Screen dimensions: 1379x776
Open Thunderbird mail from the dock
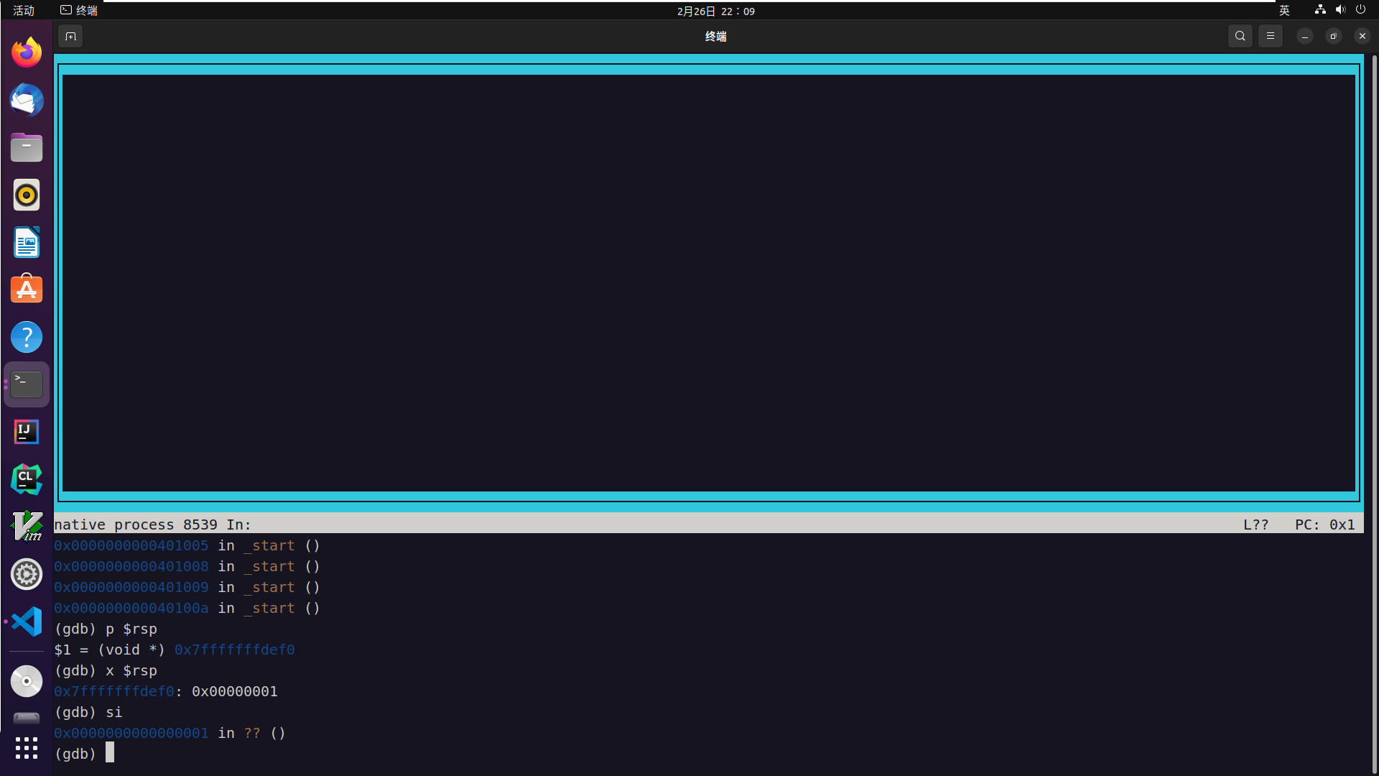click(x=27, y=100)
